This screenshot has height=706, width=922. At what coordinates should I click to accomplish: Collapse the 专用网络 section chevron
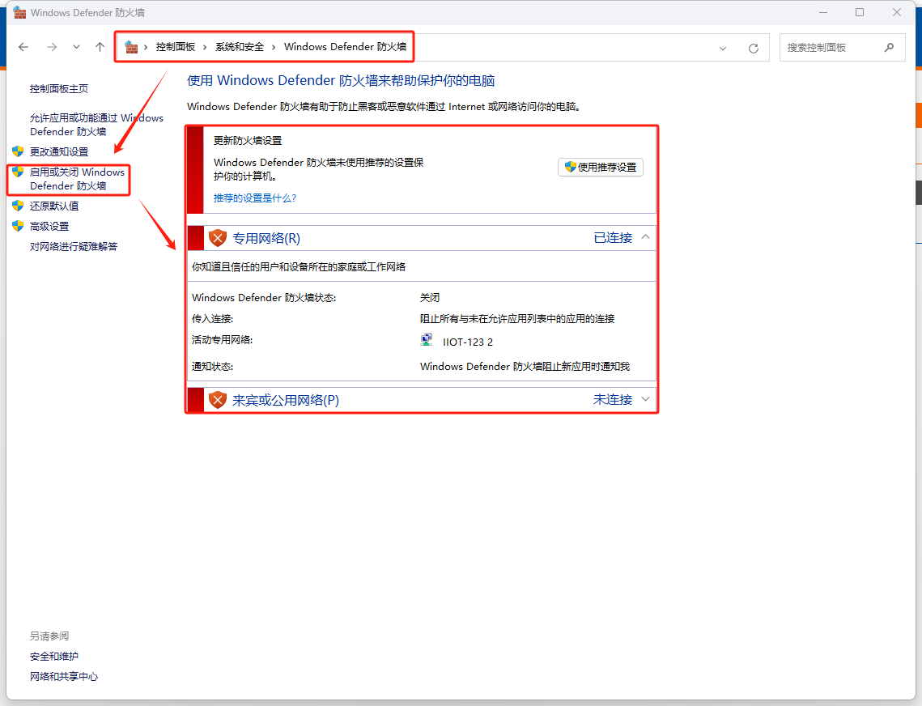[645, 237]
